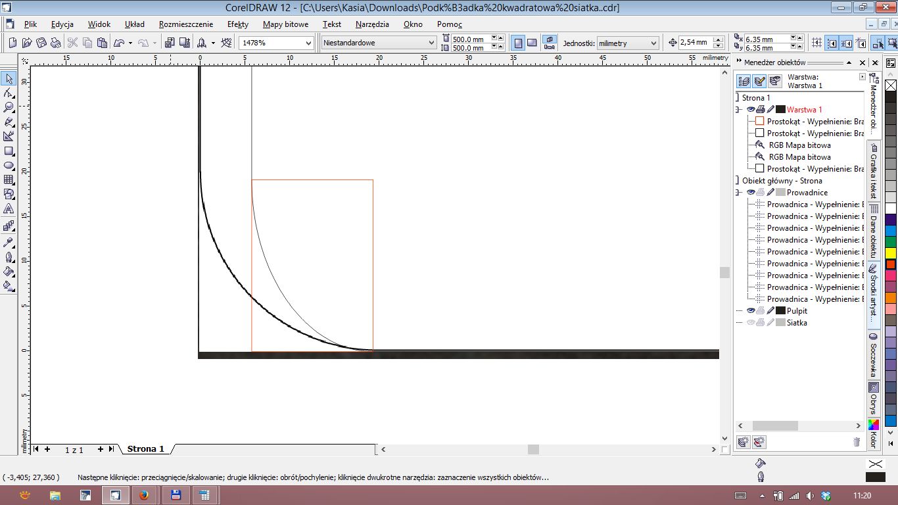This screenshot has width=898, height=505.
Task: Toggle printing for the Prowadnice layer
Action: coord(761,193)
